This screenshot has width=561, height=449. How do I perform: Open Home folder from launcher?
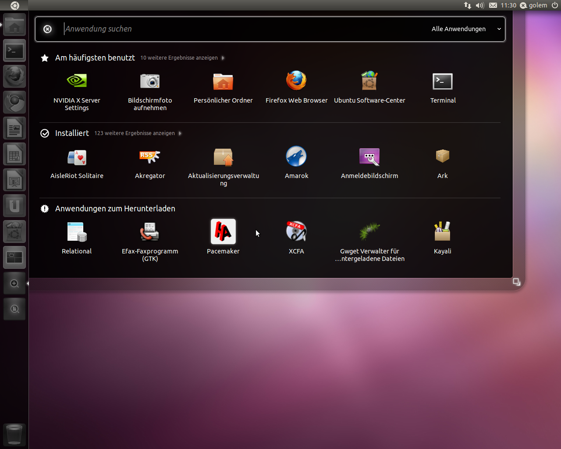[14, 25]
